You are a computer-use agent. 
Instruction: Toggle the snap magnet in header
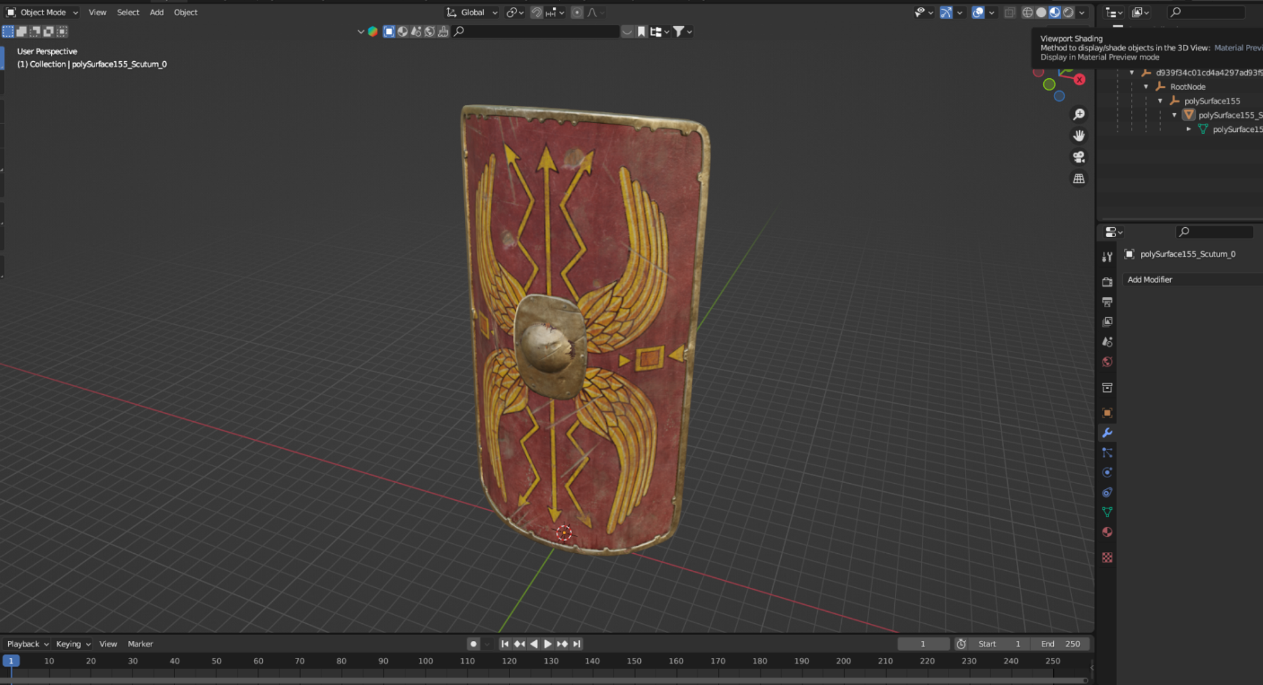click(536, 13)
